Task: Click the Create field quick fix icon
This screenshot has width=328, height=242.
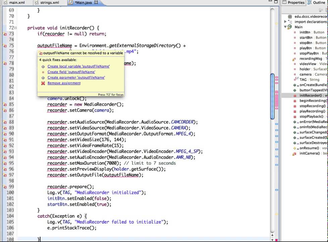Action: [43, 72]
